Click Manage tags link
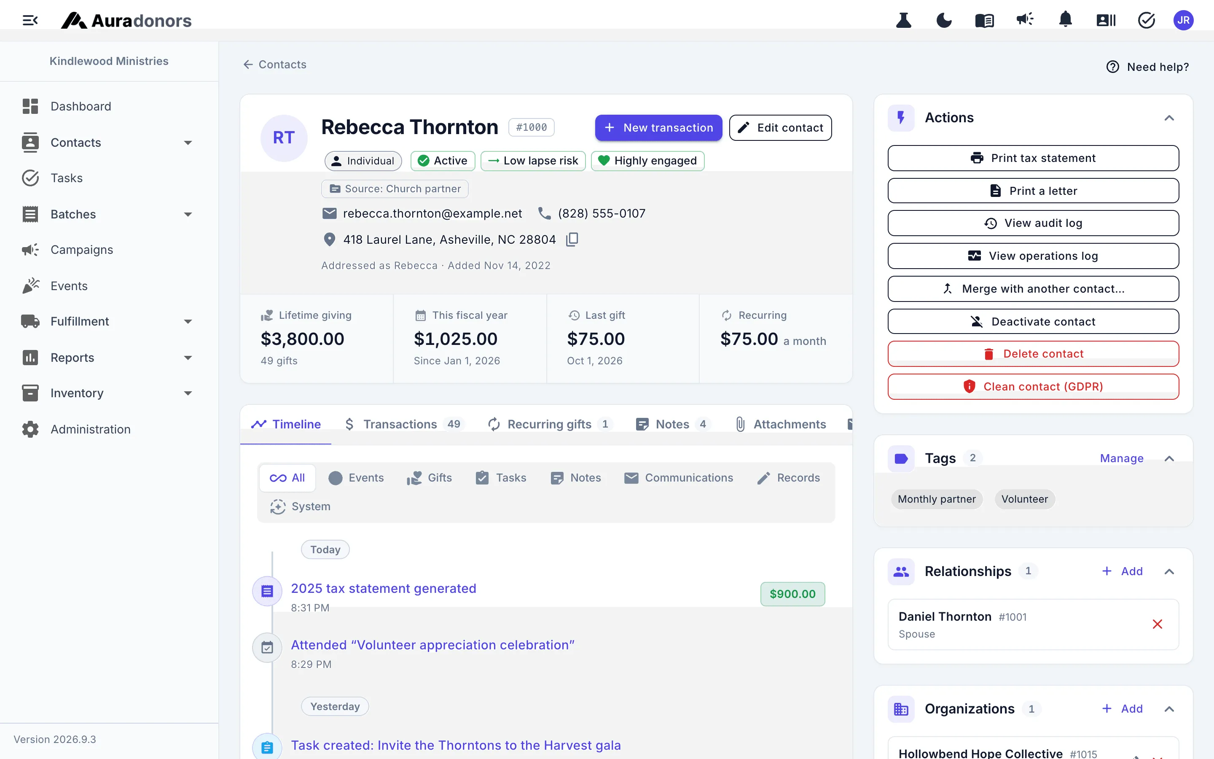1214x759 pixels. pyautogui.click(x=1122, y=458)
